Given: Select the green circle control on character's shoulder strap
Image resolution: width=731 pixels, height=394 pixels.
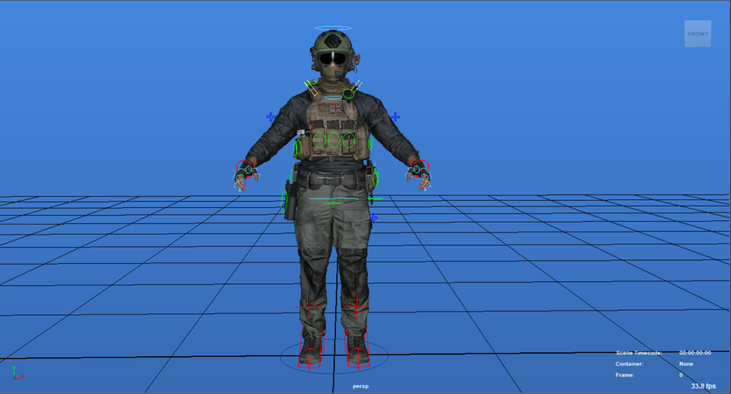Looking at the screenshot, I should coord(348,94).
